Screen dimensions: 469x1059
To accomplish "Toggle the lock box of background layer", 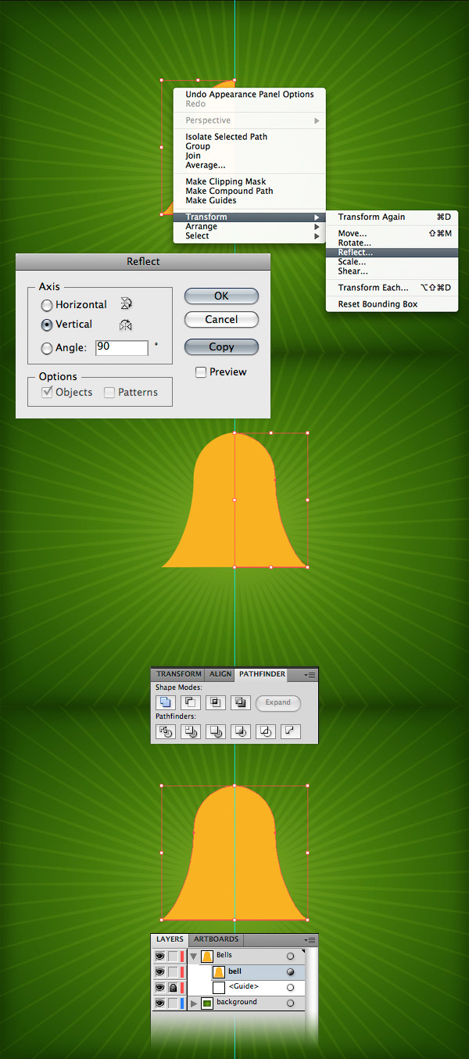I will click(173, 1003).
